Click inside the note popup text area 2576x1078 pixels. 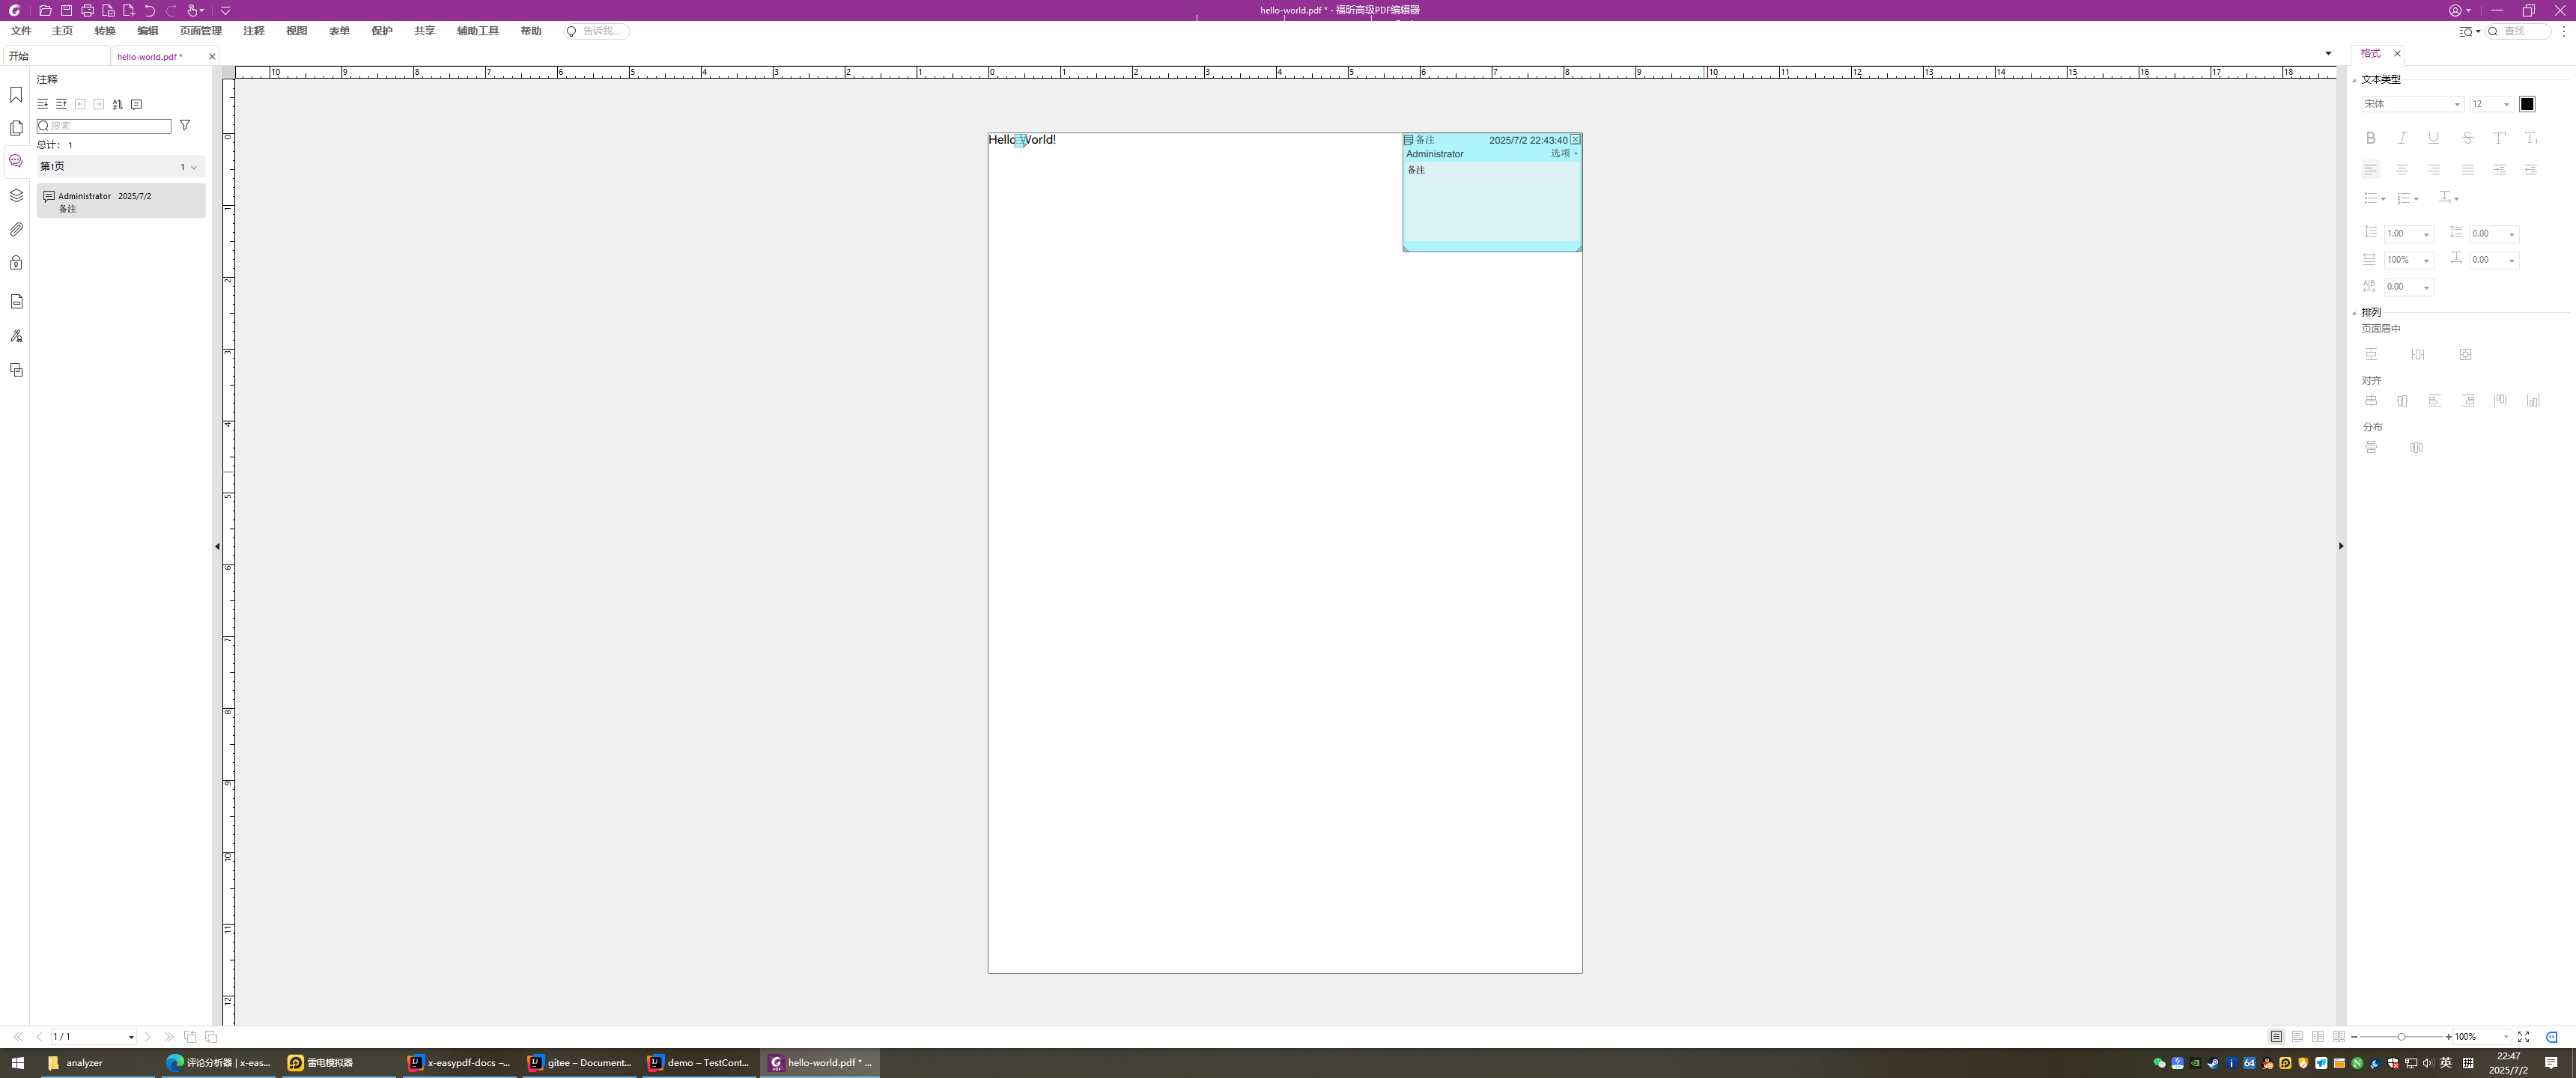coord(1492,201)
